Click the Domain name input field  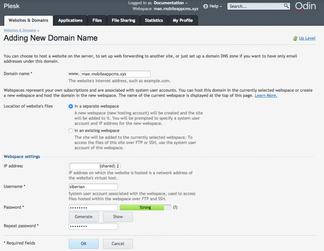click(x=115, y=74)
